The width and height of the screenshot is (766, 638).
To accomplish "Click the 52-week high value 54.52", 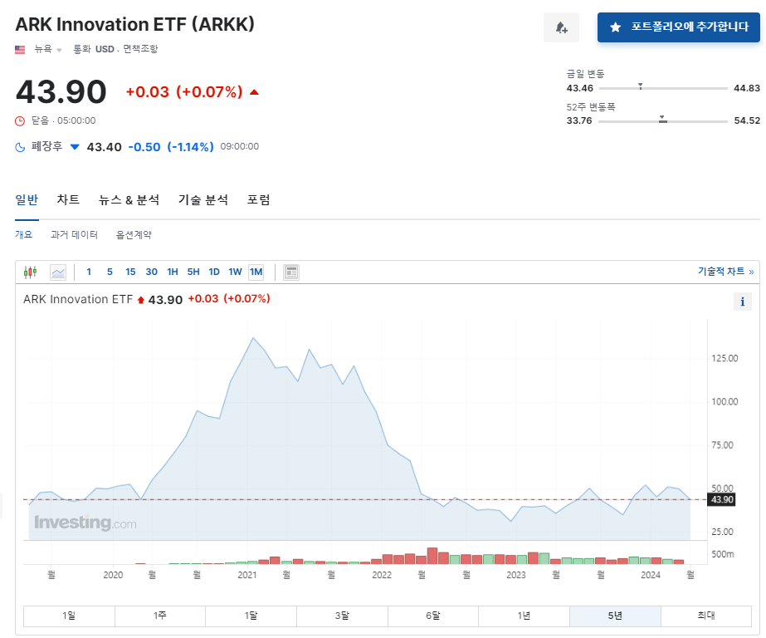I will point(747,120).
